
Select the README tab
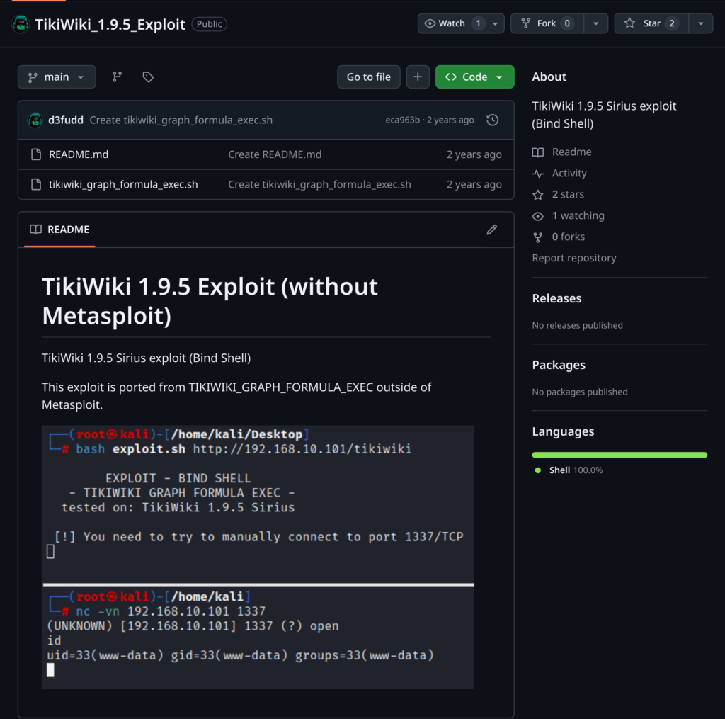coord(59,230)
